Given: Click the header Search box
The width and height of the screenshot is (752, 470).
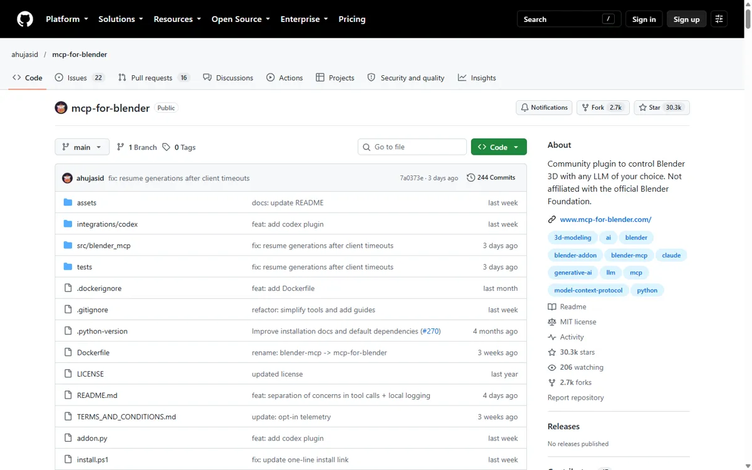Looking at the screenshot, I should (x=569, y=19).
